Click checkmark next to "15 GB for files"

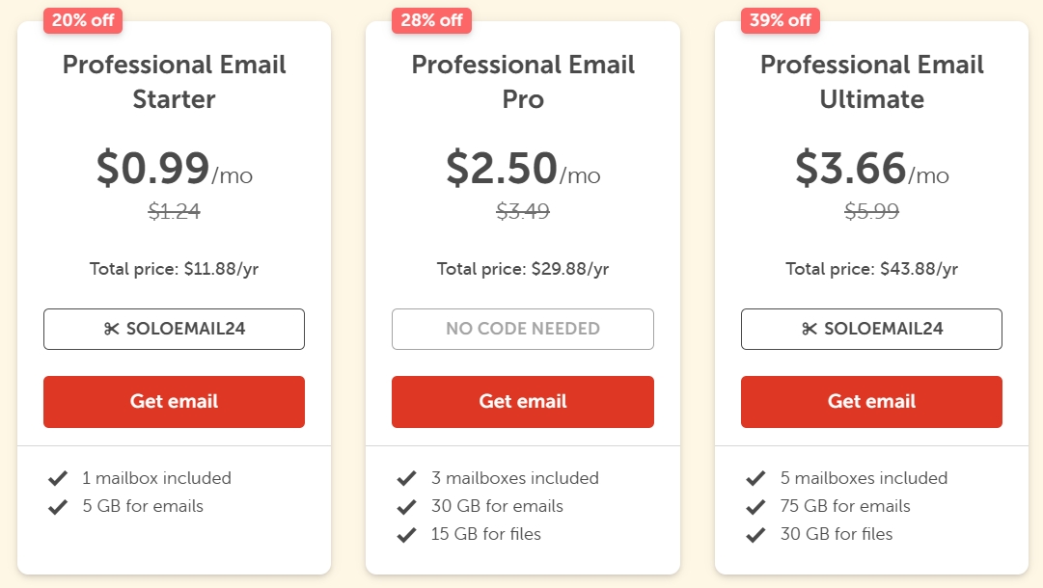(406, 534)
